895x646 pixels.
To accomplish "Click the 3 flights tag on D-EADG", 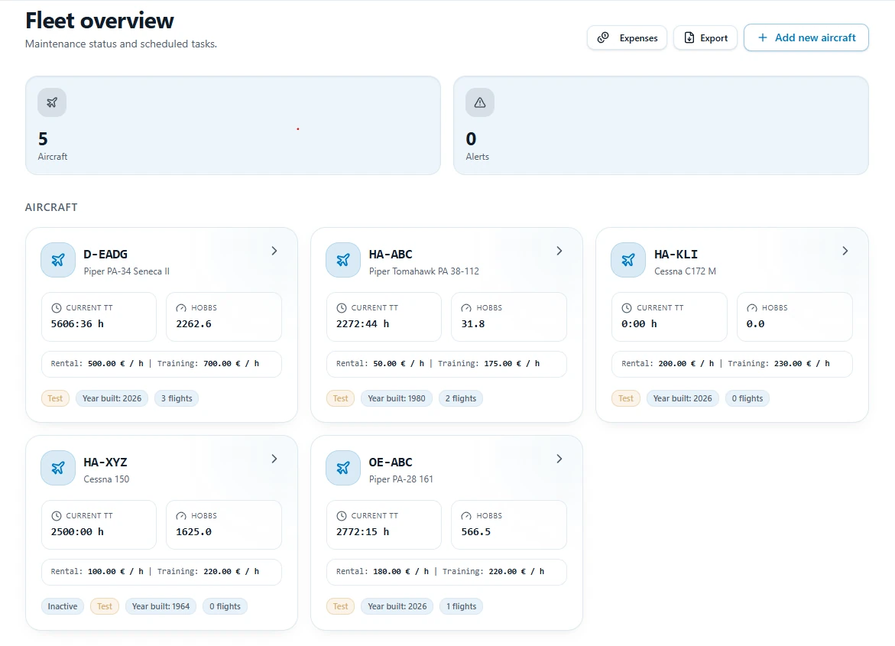I will pos(177,398).
